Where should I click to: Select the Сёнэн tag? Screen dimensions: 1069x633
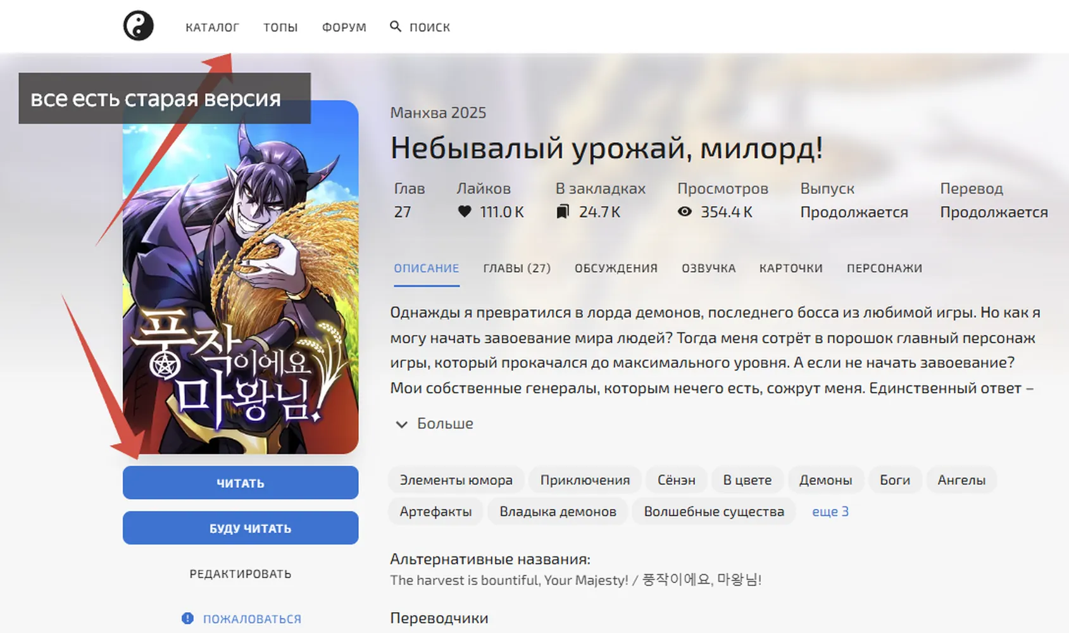coord(676,480)
